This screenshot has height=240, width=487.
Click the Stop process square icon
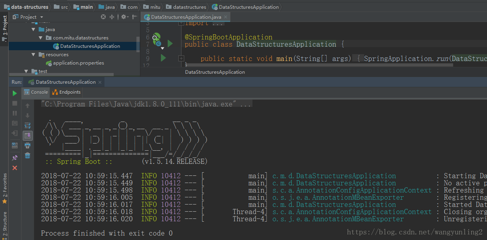15,103
